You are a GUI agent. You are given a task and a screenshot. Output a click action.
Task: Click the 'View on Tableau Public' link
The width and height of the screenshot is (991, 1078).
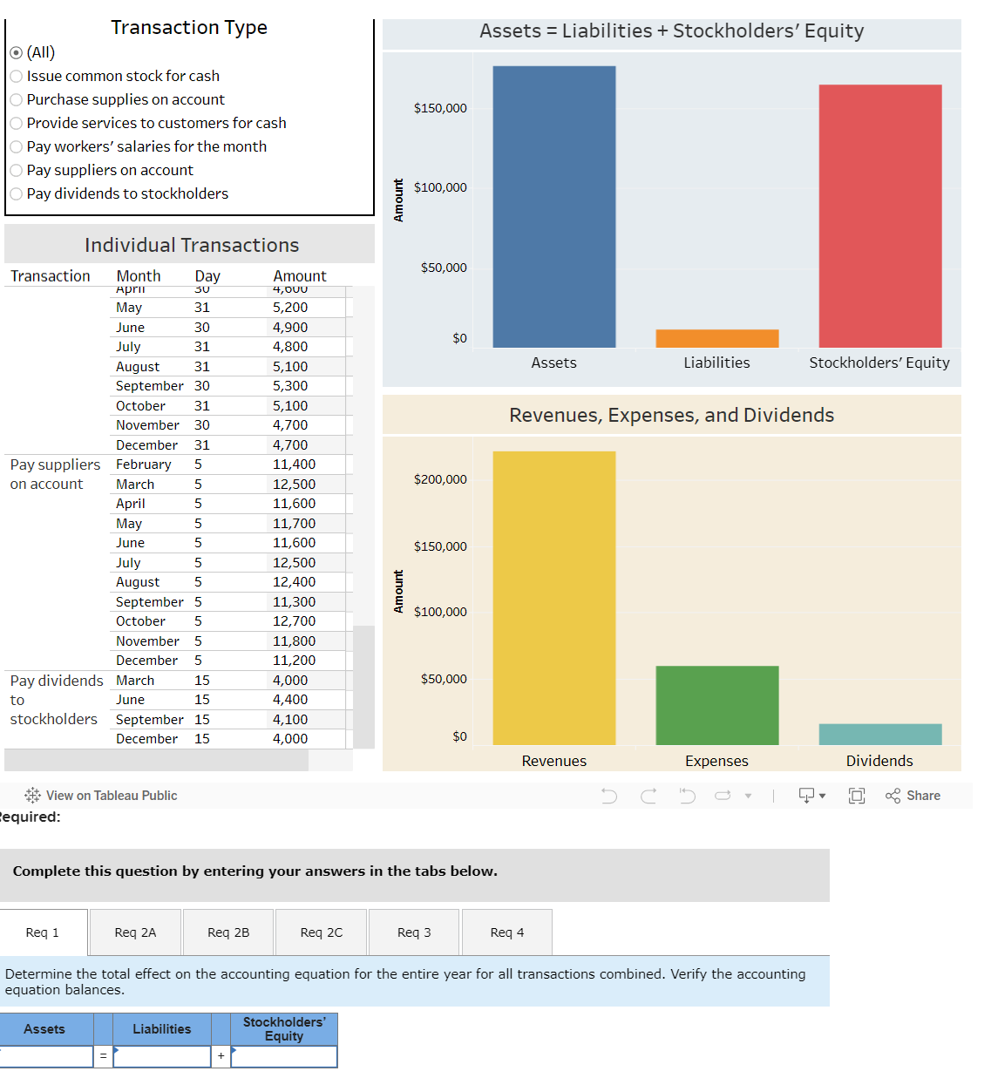click(x=111, y=795)
